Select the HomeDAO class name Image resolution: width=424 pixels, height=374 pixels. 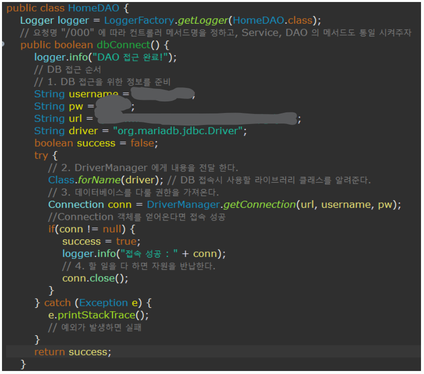tap(93, 8)
